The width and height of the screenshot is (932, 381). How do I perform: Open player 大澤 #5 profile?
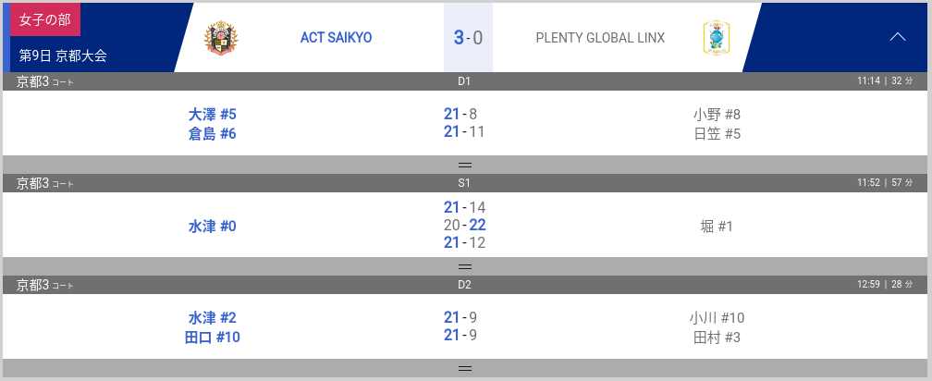[x=213, y=114]
